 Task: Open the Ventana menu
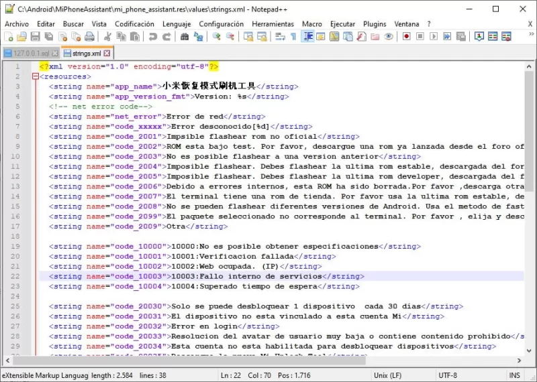point(407,24)
